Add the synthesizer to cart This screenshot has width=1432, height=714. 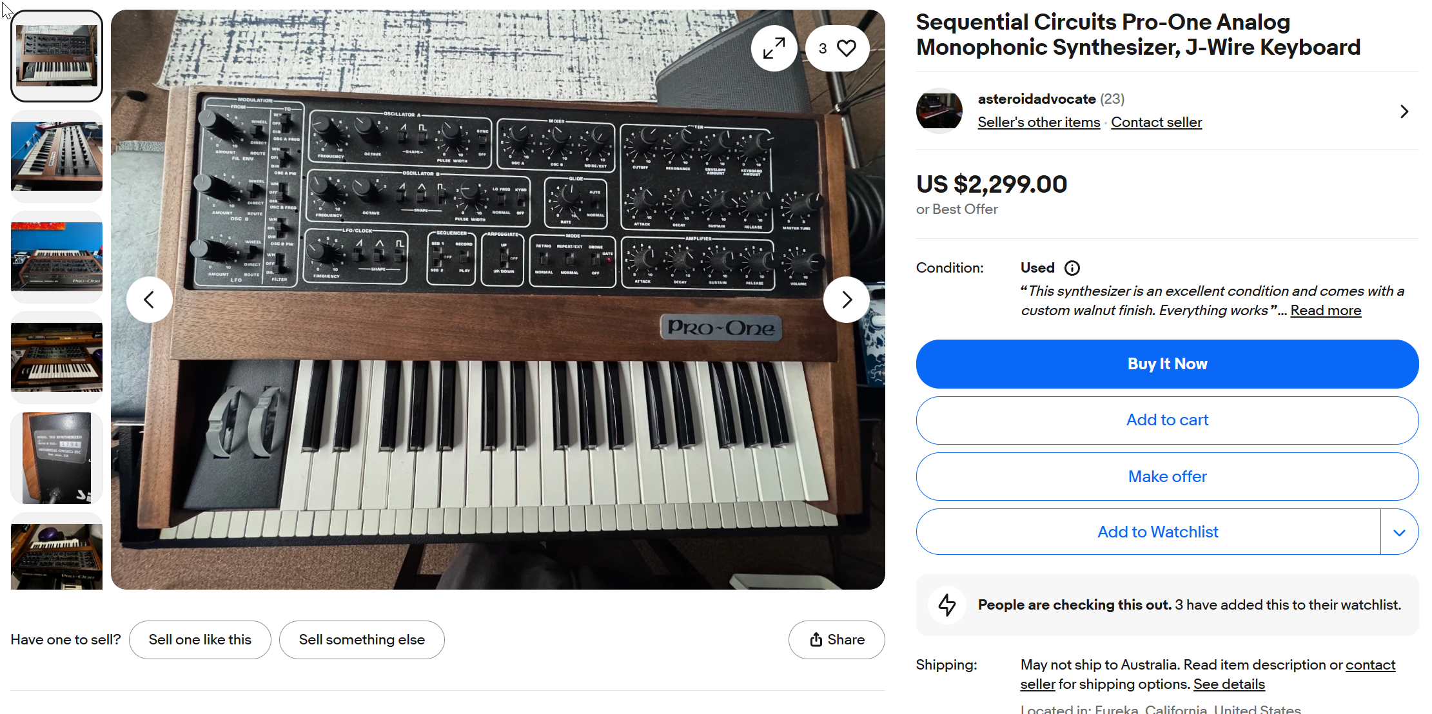[1166, 420]
